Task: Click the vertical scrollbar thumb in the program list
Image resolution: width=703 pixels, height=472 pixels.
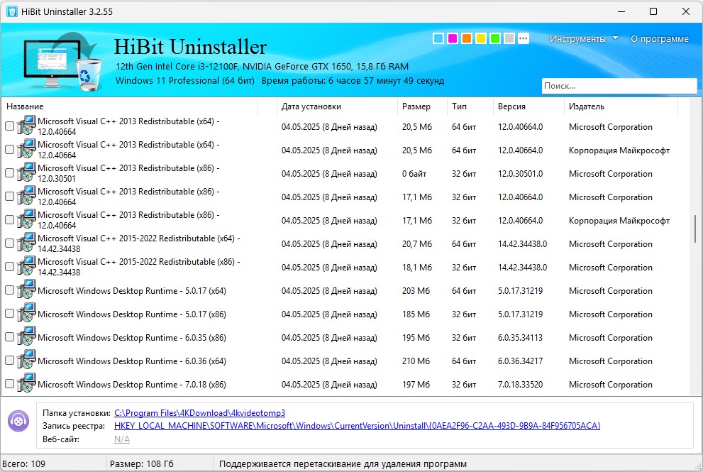Action: [x=697, y=229]
